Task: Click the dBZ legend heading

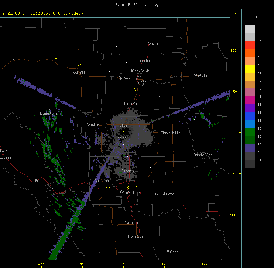Action: point(257,17)
